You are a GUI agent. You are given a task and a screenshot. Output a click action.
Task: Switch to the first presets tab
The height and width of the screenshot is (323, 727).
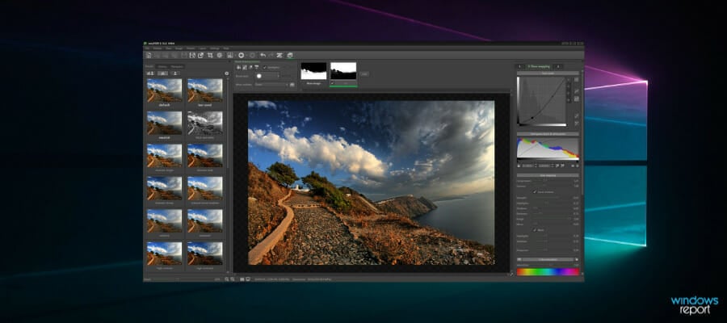[149, 66]
